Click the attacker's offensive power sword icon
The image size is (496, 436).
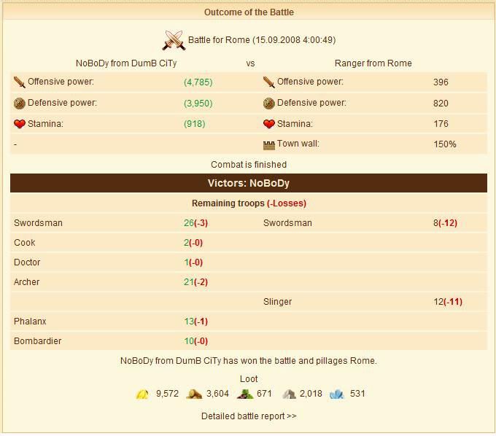point(19,82)
